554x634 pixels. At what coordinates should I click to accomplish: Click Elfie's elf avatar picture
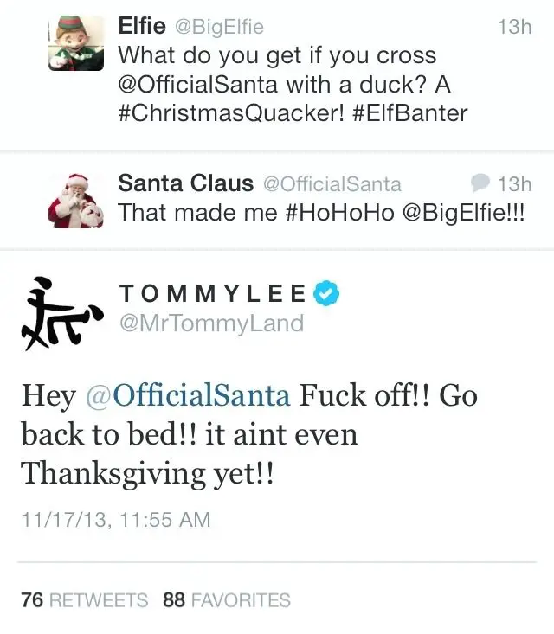(75, 43)
